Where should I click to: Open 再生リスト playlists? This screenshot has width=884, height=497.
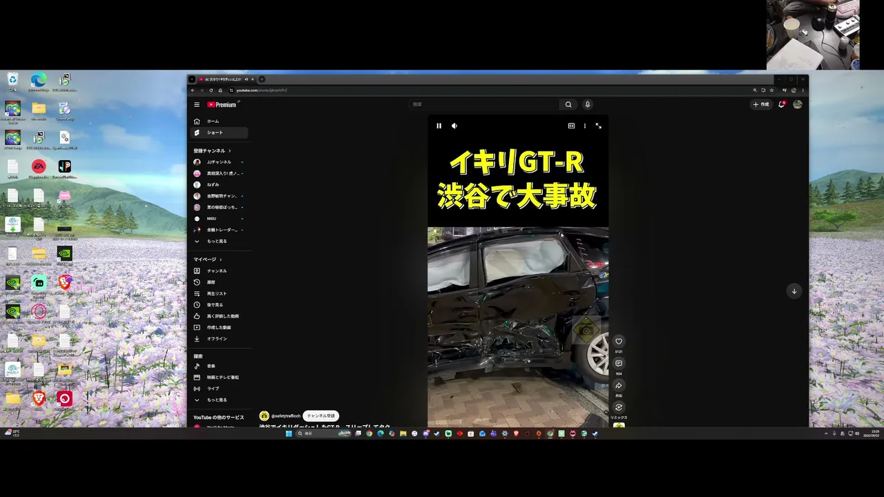[218, 293]
